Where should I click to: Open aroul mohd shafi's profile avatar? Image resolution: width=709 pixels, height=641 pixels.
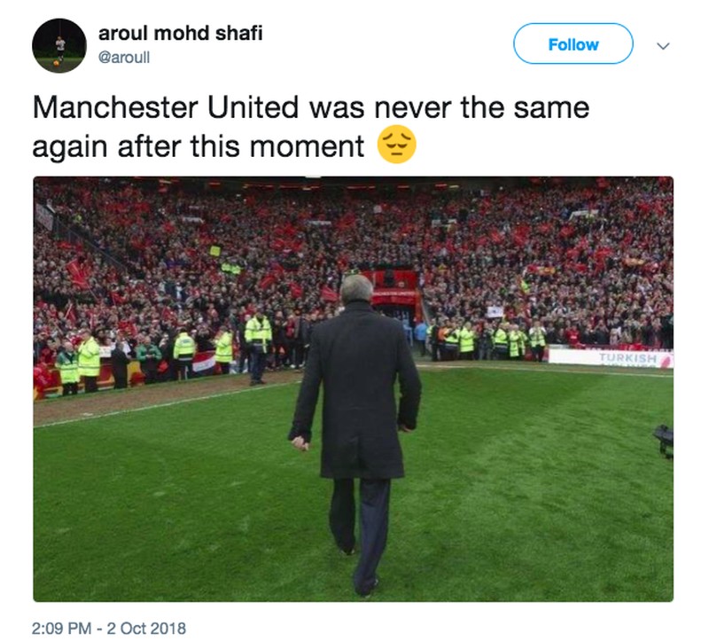tap(59, 45)
